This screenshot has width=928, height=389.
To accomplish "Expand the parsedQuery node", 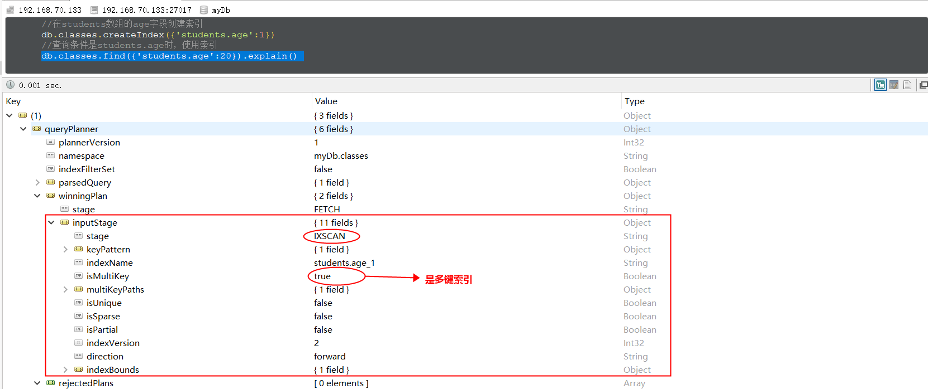I will 37,182.
